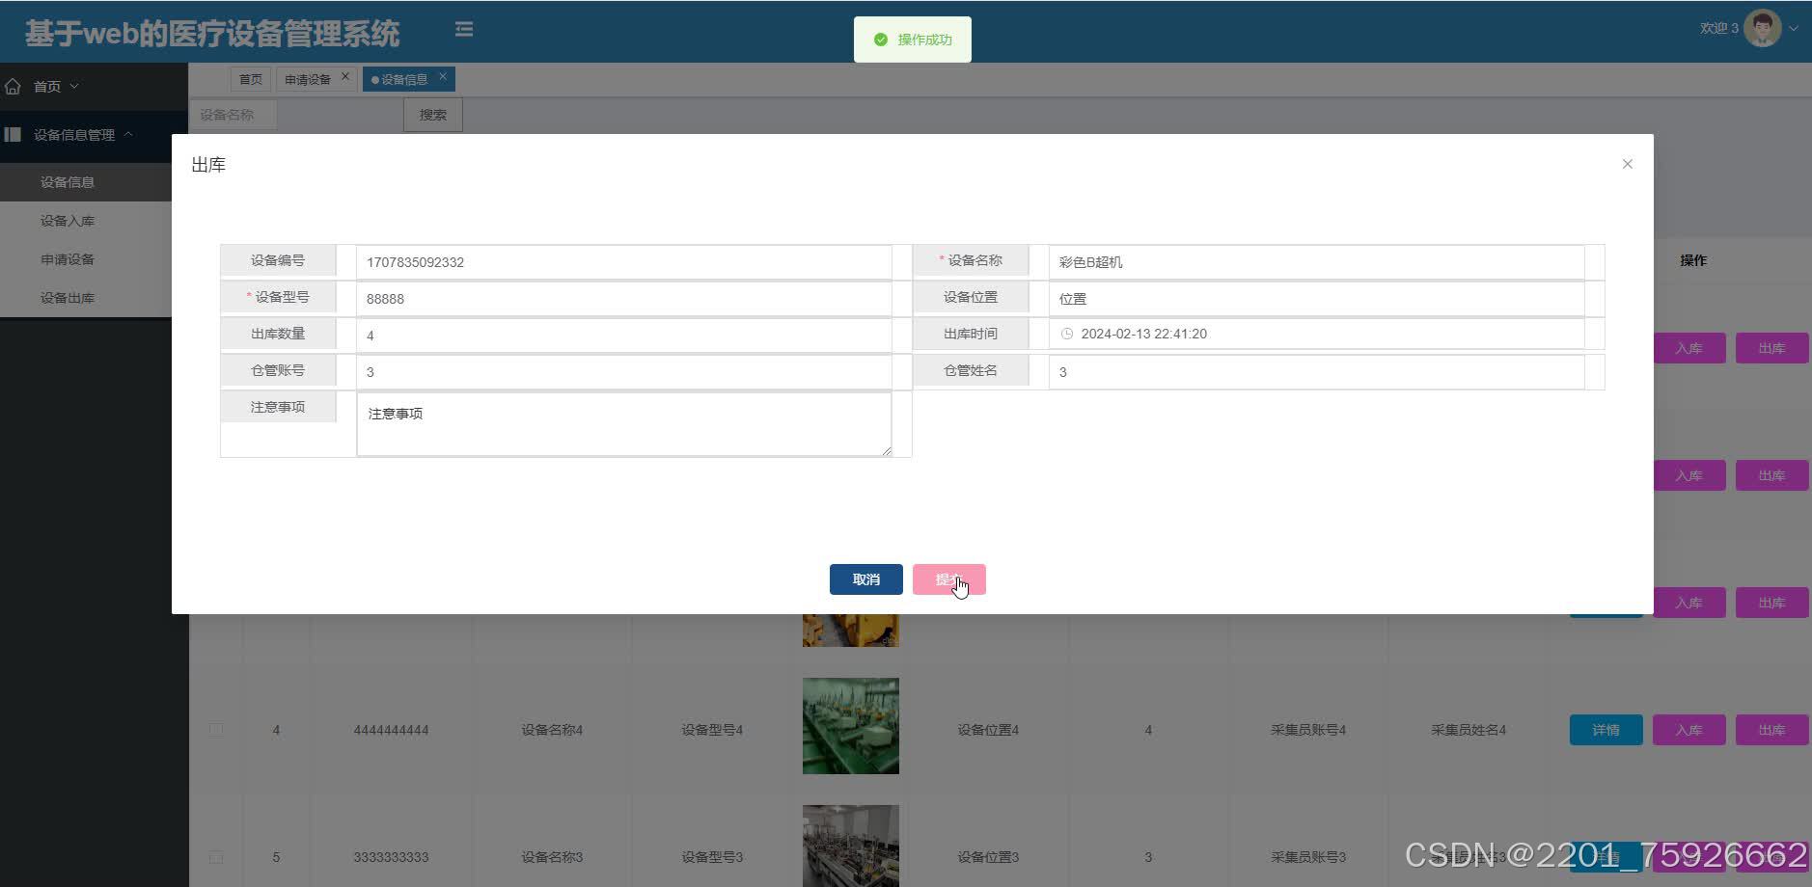Click the home icon in sidebar
Screen dimensions: 1812x887
[x=13, y=87]
